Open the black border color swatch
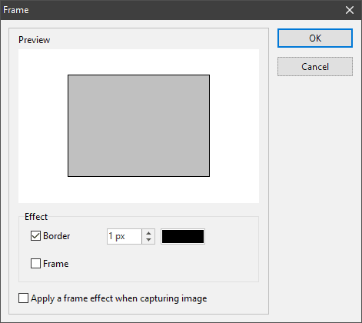Image resolution: width=362 pixels, height=323 pixels. coord(183,236)
